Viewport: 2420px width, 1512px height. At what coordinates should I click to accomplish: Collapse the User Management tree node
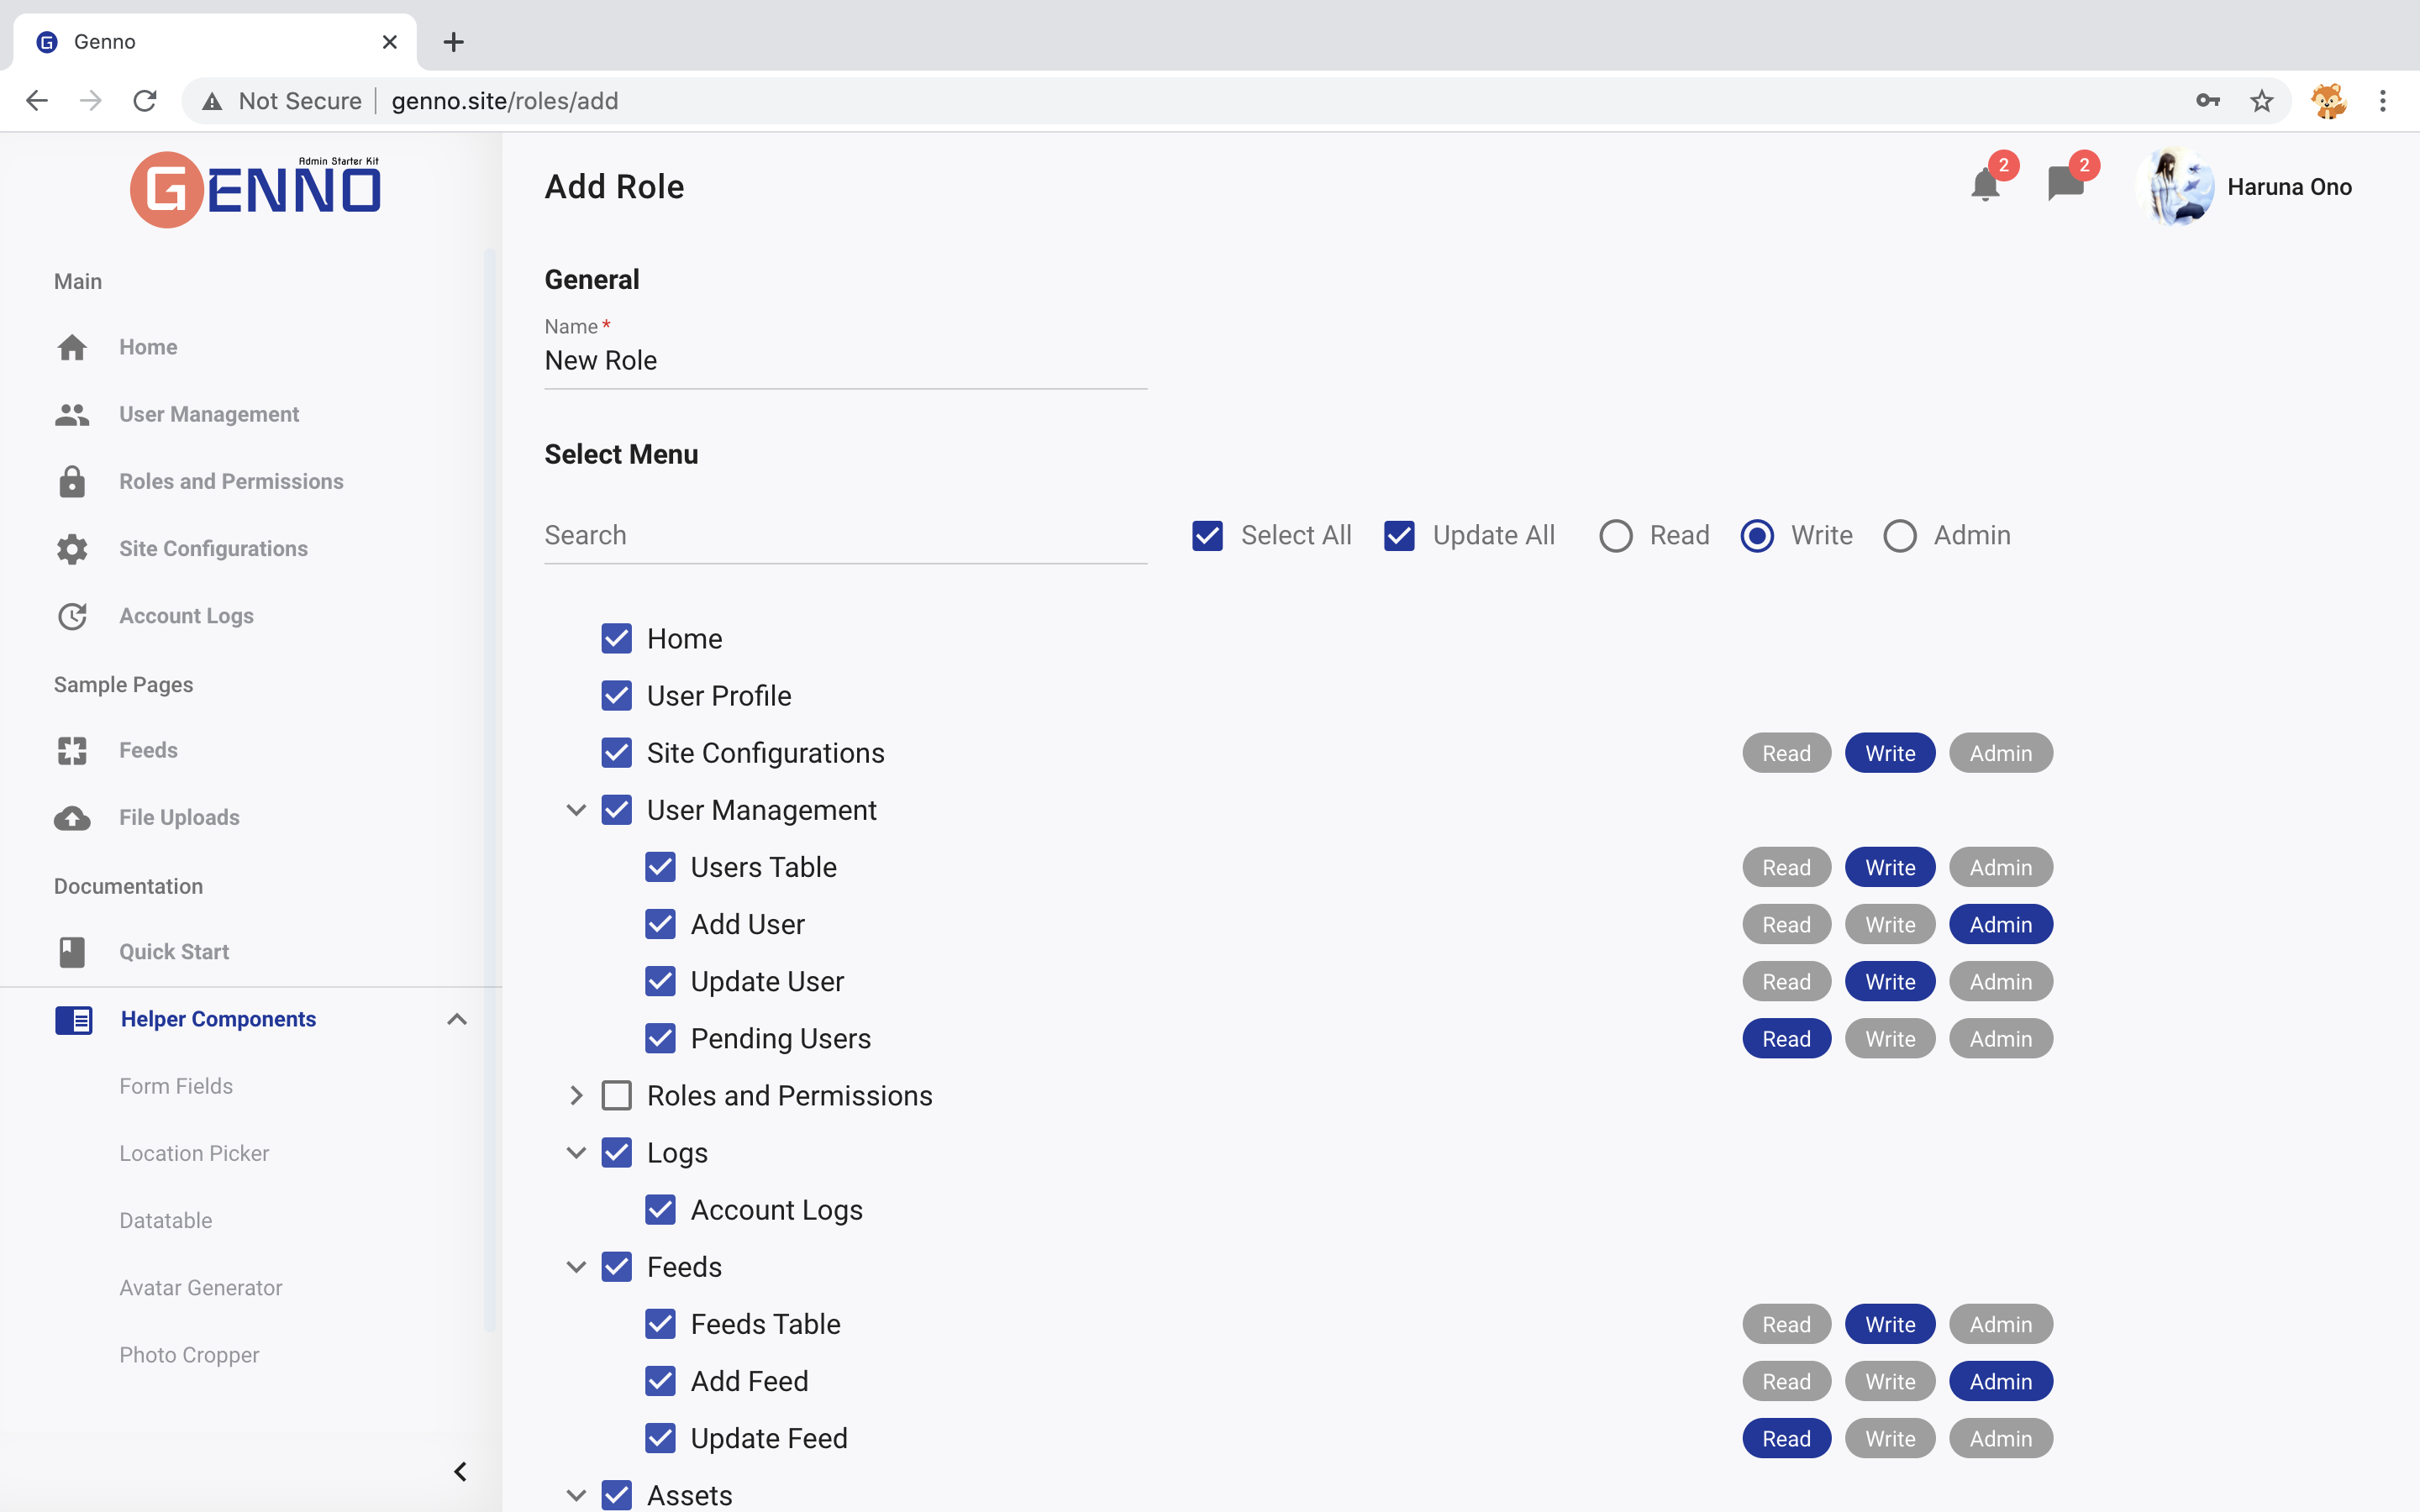pyautogui.click(x=576, y=810)
